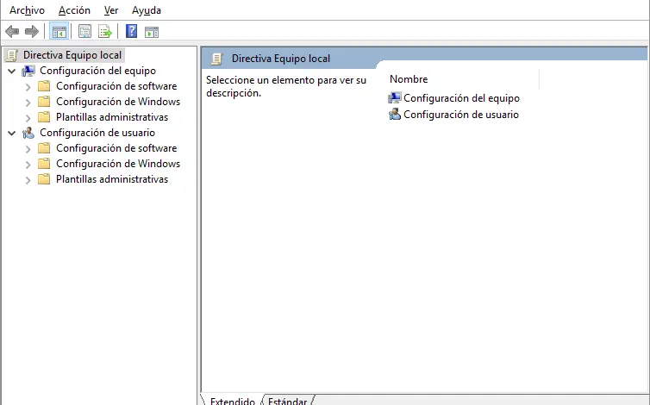Toggle the show/hide action pane toolbar icon
This screenshot has width=650, height=405.
pos(152,32)
